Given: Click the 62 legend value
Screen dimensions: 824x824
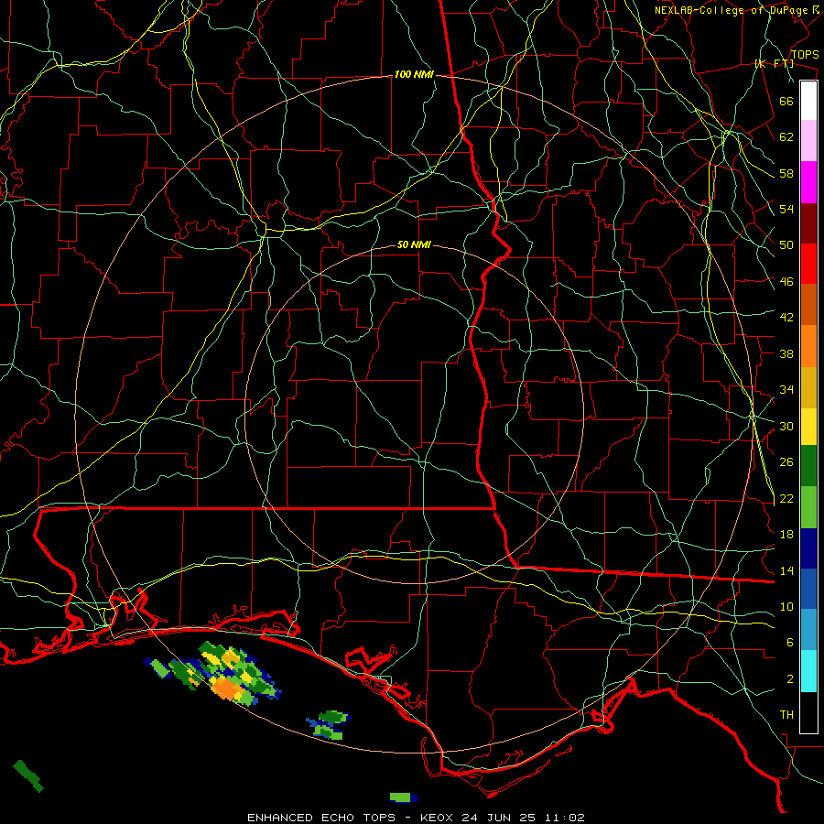Looking at the screenshot, I should point(786,137).
